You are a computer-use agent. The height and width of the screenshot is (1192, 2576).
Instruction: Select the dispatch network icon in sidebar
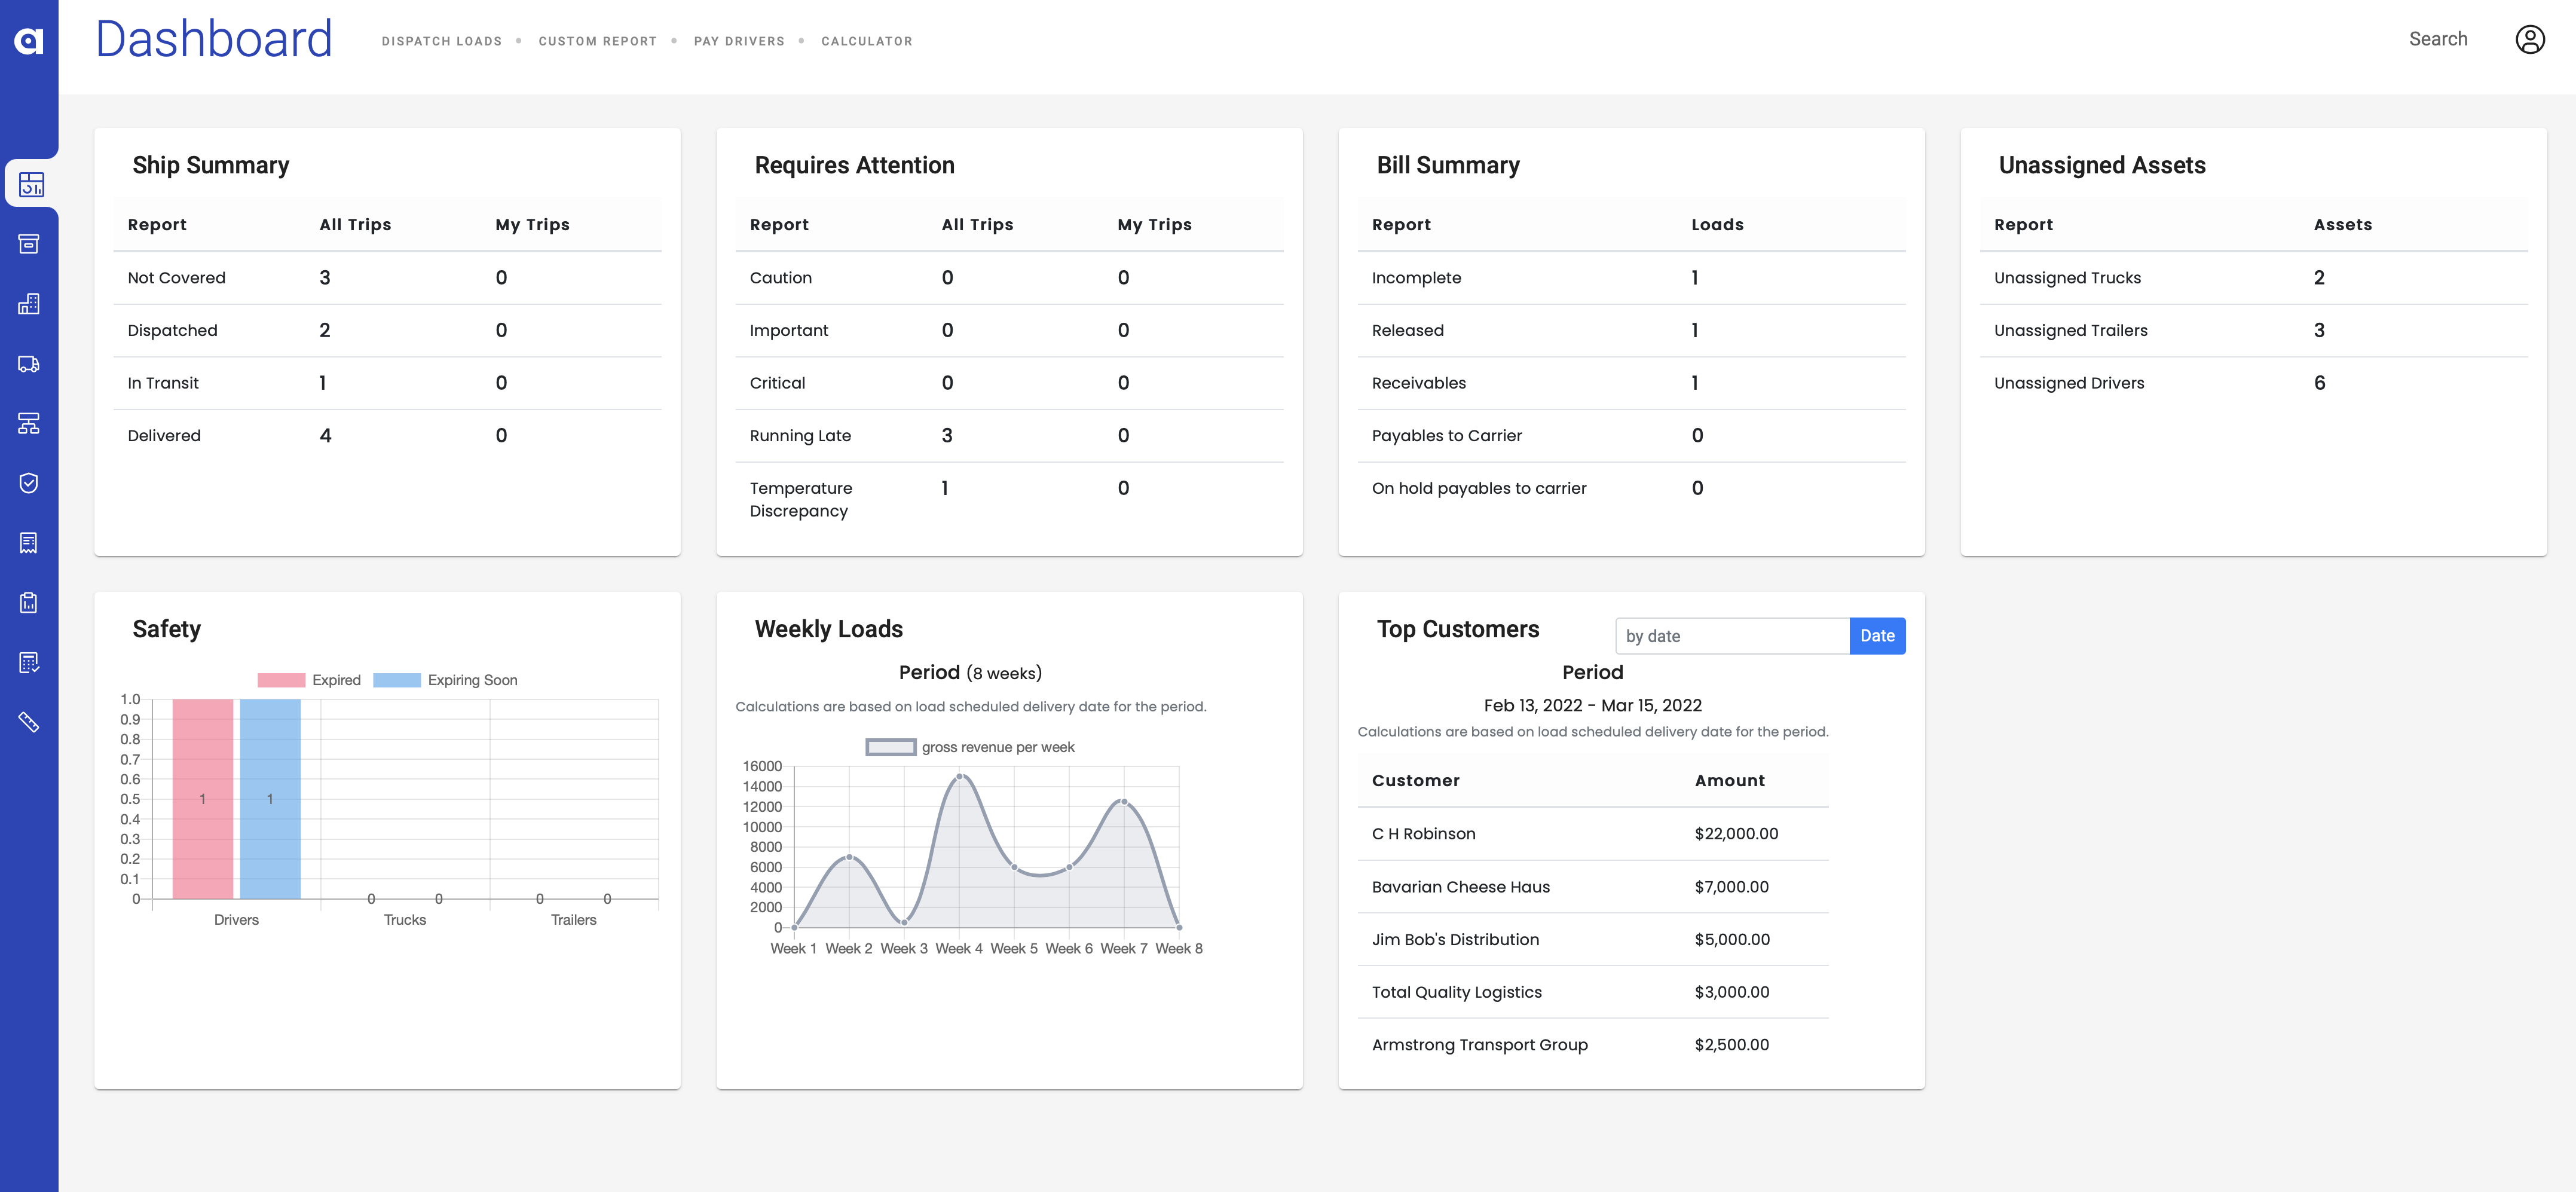(x=30, y=423)
